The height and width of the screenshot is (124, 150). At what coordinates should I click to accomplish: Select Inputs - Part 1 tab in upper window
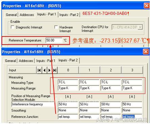(x=47, y=14)
